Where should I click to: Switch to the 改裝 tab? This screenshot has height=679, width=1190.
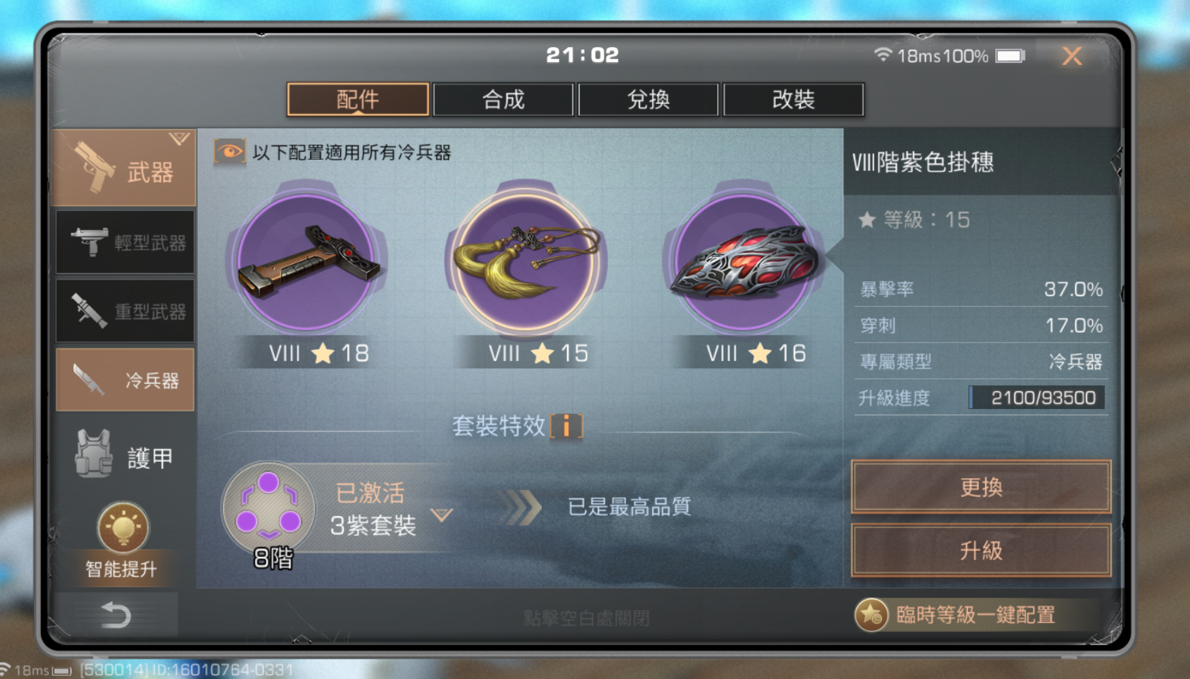pyautogui.click(x=794, y=99)
